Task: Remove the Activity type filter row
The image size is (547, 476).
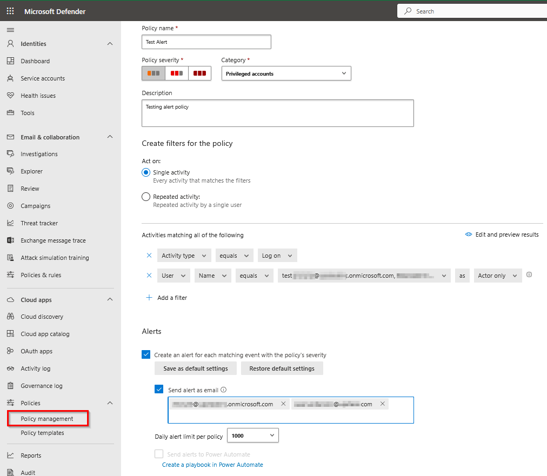Action: tap(149, 255)
